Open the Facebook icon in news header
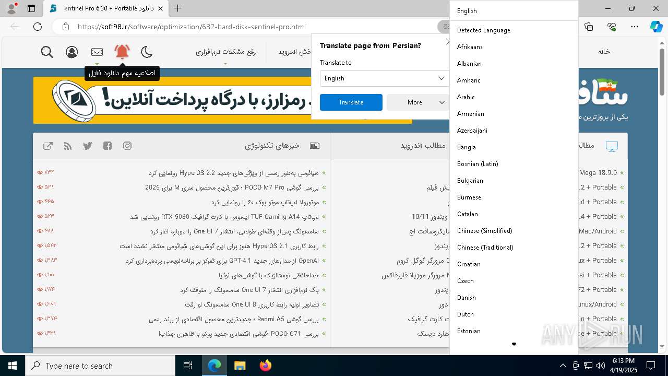668x376 pixels. coord(108,146)
